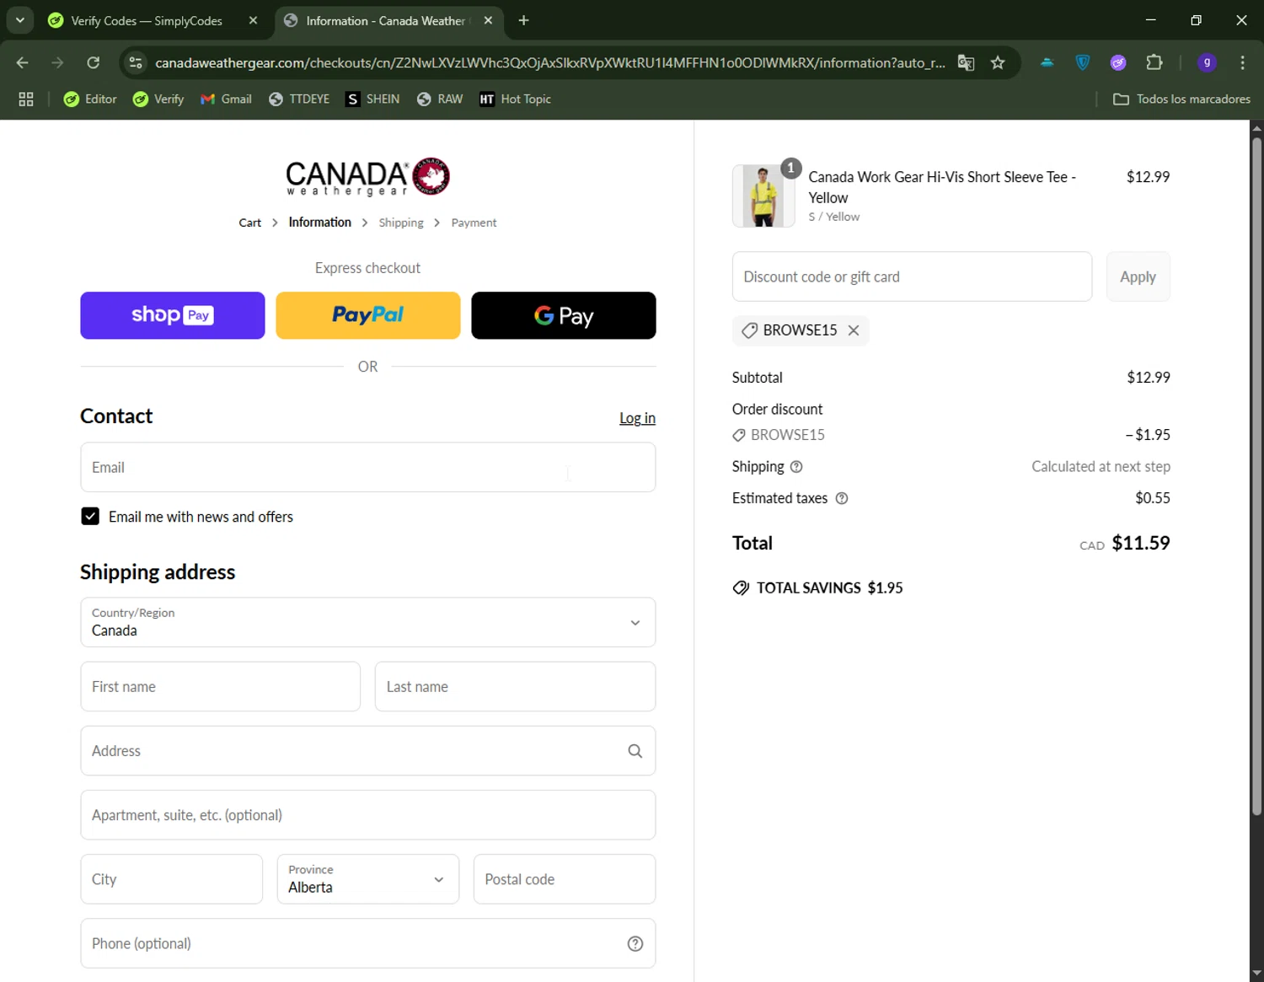Remove the BROWSE15 discount code
This screenshot has height=982, width=1264.
pyautogui.click(x=854, y=330)
